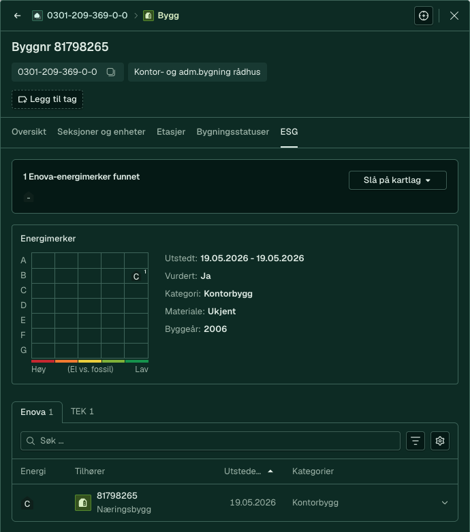This screenshot has height=532, width=470.
Task: Click the yellow segment of energy scale
Action: 90,361
